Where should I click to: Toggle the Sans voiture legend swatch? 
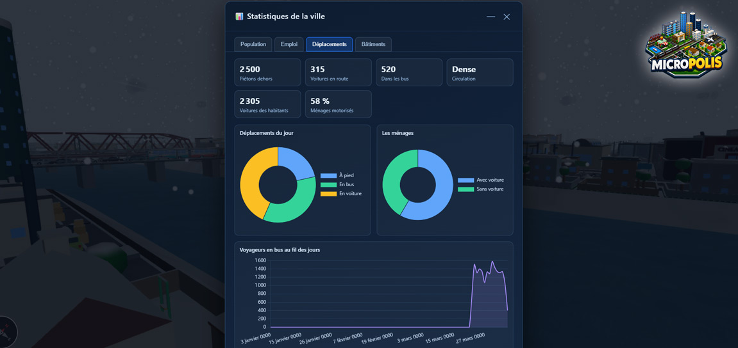466,189
